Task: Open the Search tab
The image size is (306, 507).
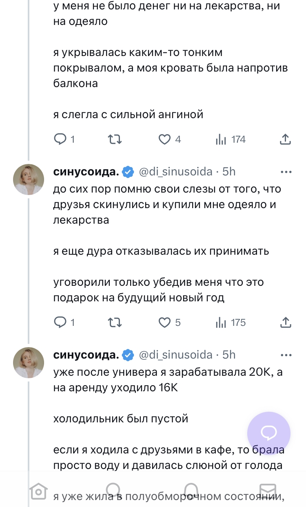Action: 113,490
